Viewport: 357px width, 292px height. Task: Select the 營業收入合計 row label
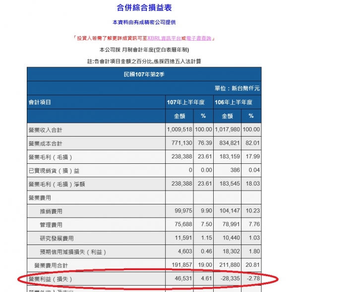click(x=45, y=130)
